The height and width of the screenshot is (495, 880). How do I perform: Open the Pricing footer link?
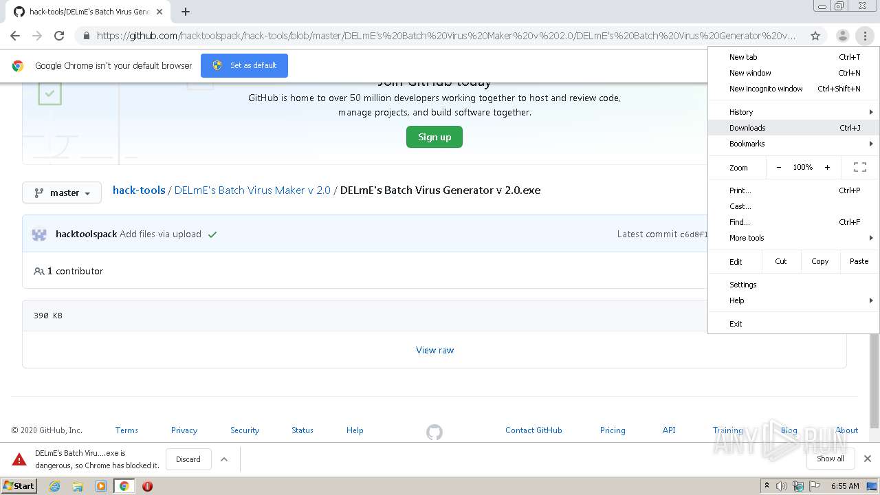(613, 430)
